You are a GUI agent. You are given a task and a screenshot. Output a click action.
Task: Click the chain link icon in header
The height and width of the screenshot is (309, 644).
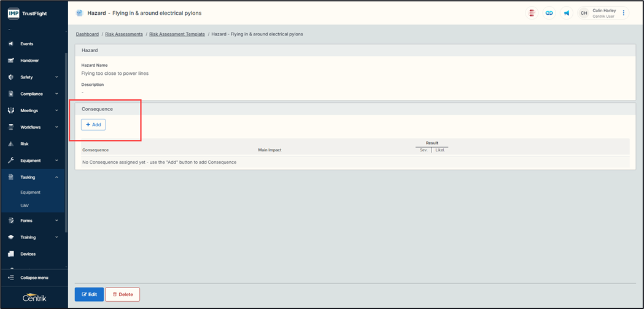pos(549,13)
